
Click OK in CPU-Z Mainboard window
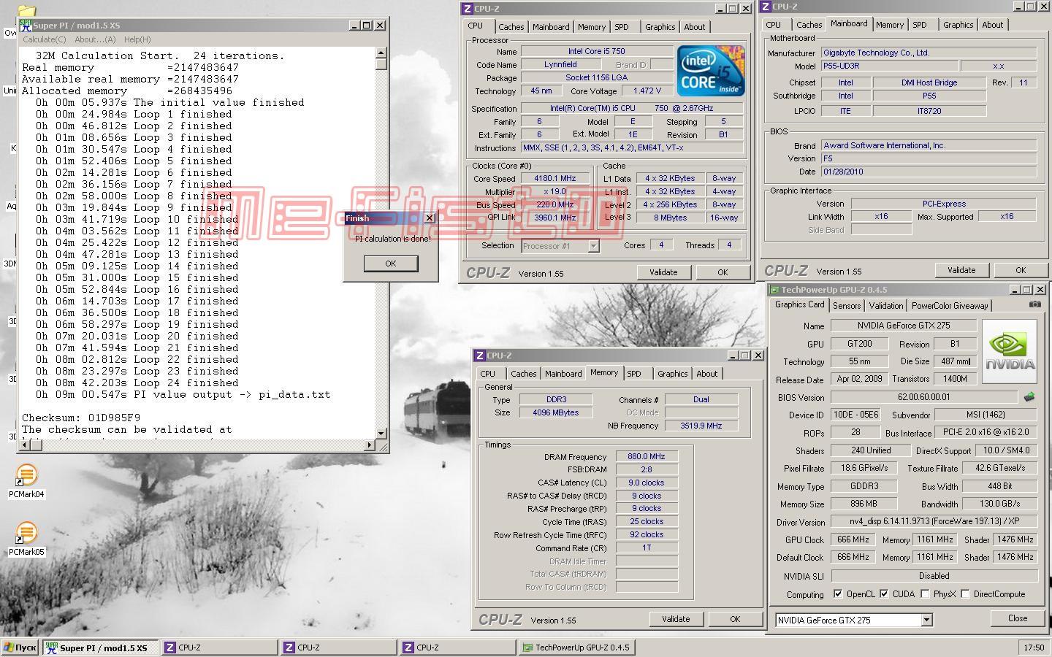(1021, 270)
